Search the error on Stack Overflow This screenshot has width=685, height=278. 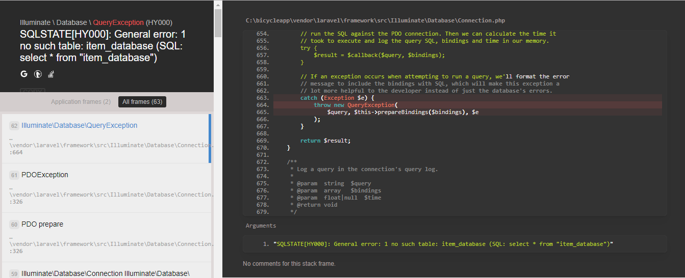(x=50, y=74)
